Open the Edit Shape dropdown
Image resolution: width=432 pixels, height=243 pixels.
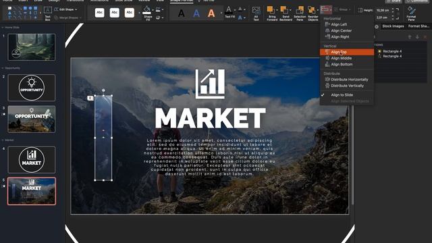[x=65, y=9]
